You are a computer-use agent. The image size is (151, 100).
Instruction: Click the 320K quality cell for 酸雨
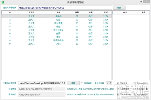click(x=106, y=33)
